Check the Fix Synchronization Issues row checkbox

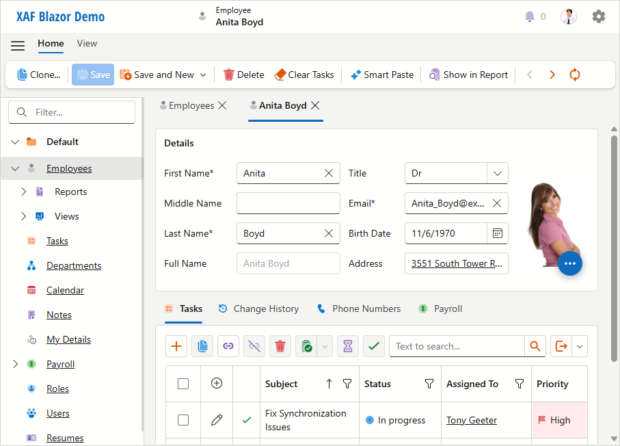coord(183,420)
